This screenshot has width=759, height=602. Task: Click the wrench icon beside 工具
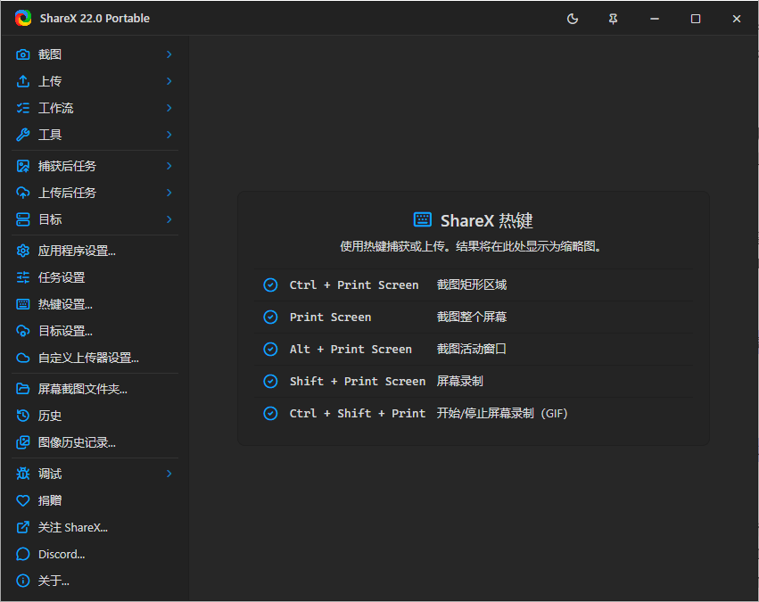23,135
